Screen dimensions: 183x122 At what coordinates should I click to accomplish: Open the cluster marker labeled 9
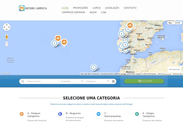128,29
